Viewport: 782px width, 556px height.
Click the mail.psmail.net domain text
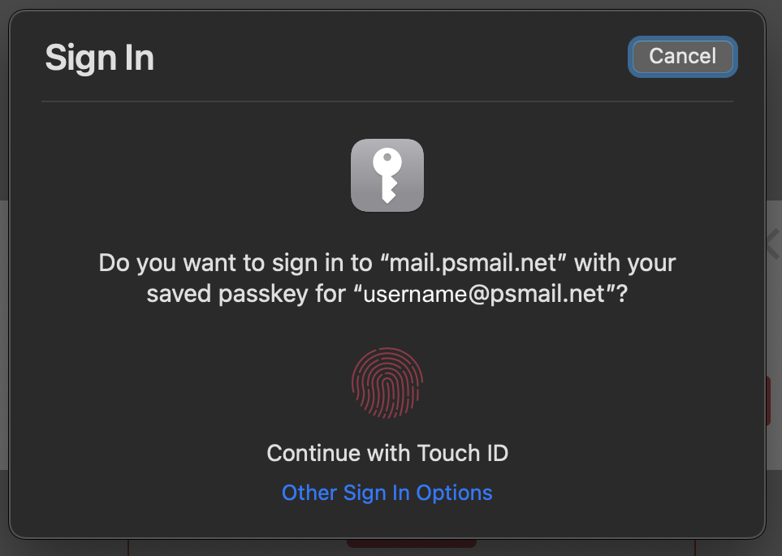tap(473, 263)
